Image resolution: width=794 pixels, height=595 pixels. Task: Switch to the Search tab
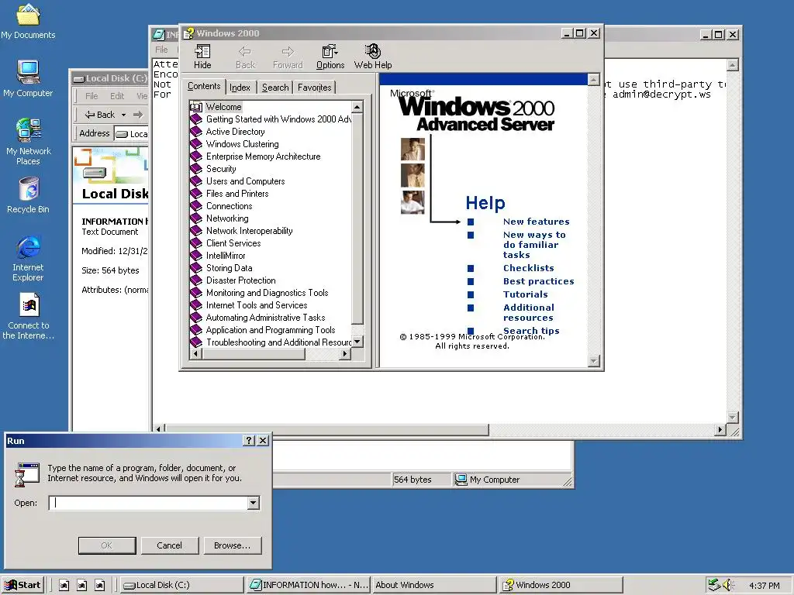coord(275,88)
